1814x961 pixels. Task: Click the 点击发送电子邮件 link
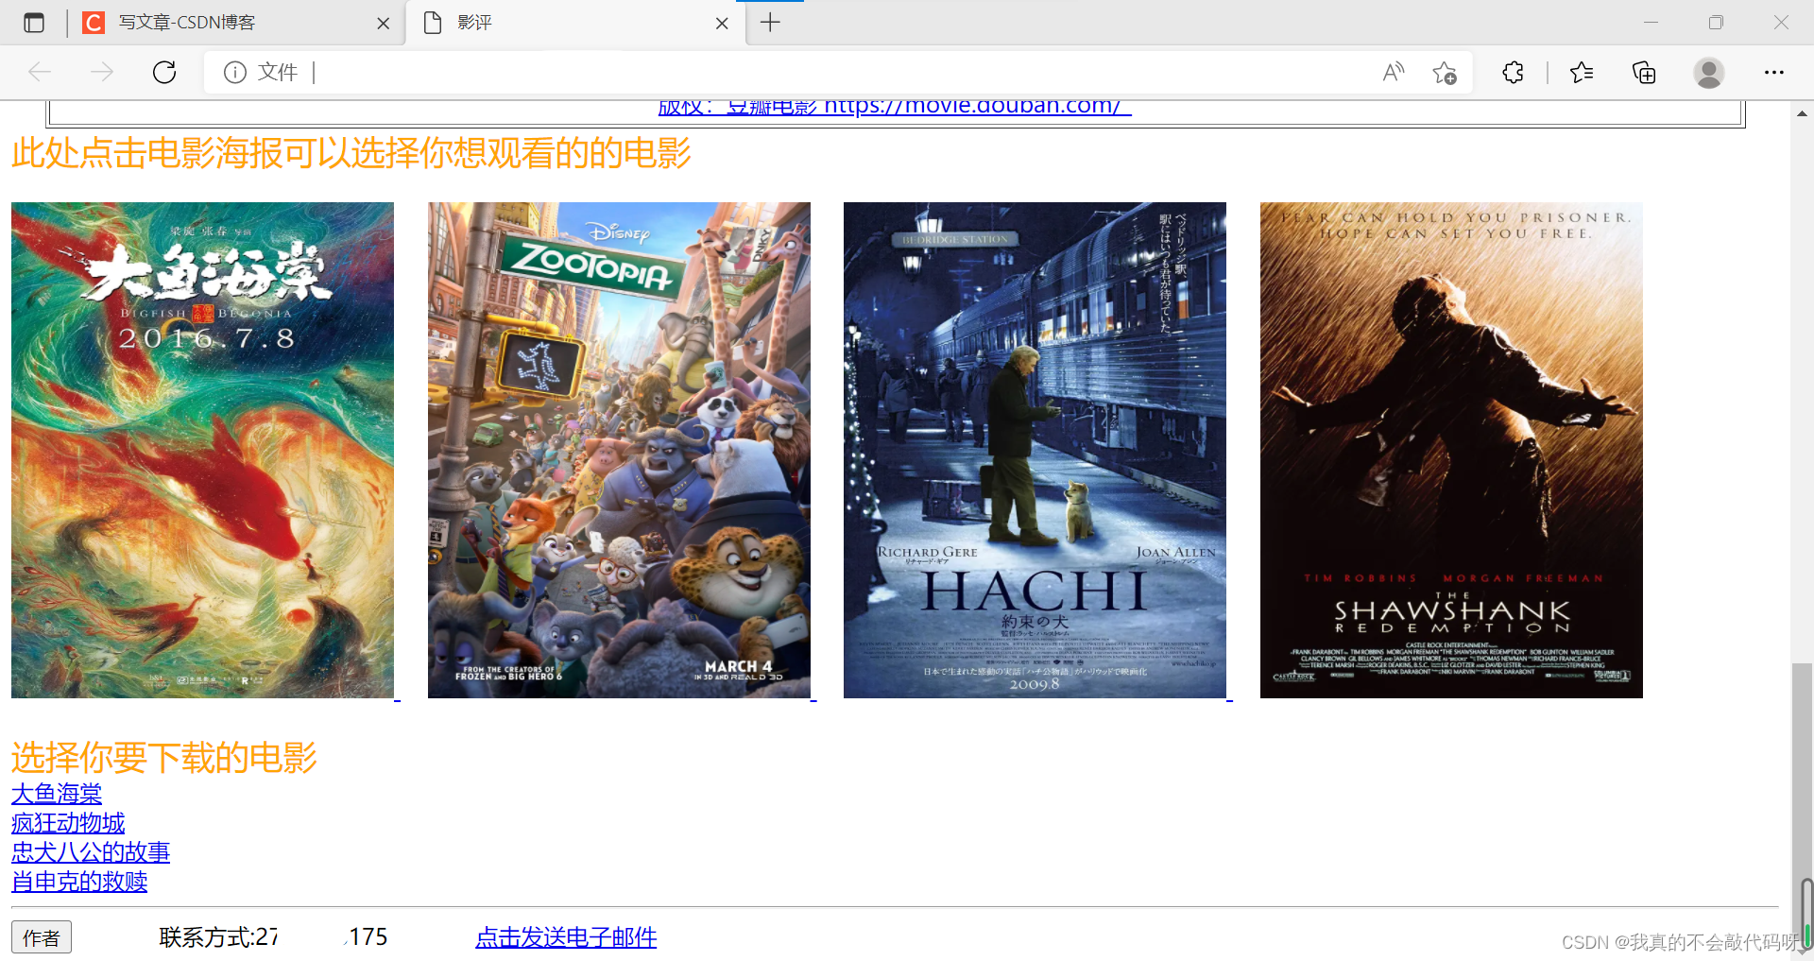point(566,937)
